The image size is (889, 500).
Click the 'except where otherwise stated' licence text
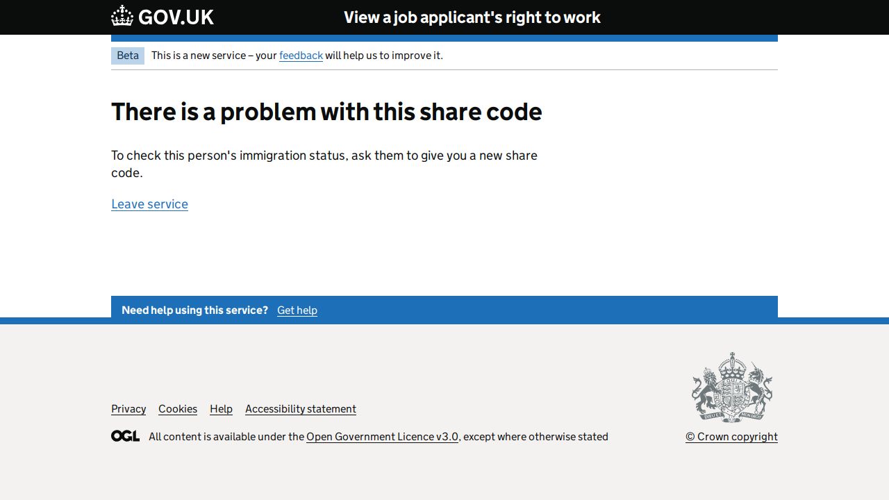[x=535, y=437]
